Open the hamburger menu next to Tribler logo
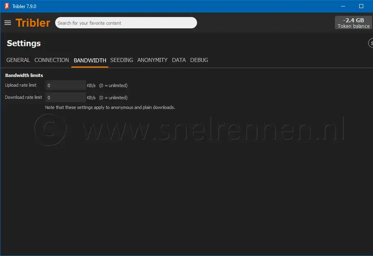Image resolution: width=373 pixels, height=256 pixels. pos(8,23)
